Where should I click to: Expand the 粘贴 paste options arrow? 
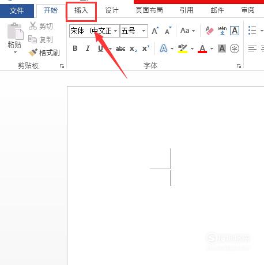click(x=15, y=53)
